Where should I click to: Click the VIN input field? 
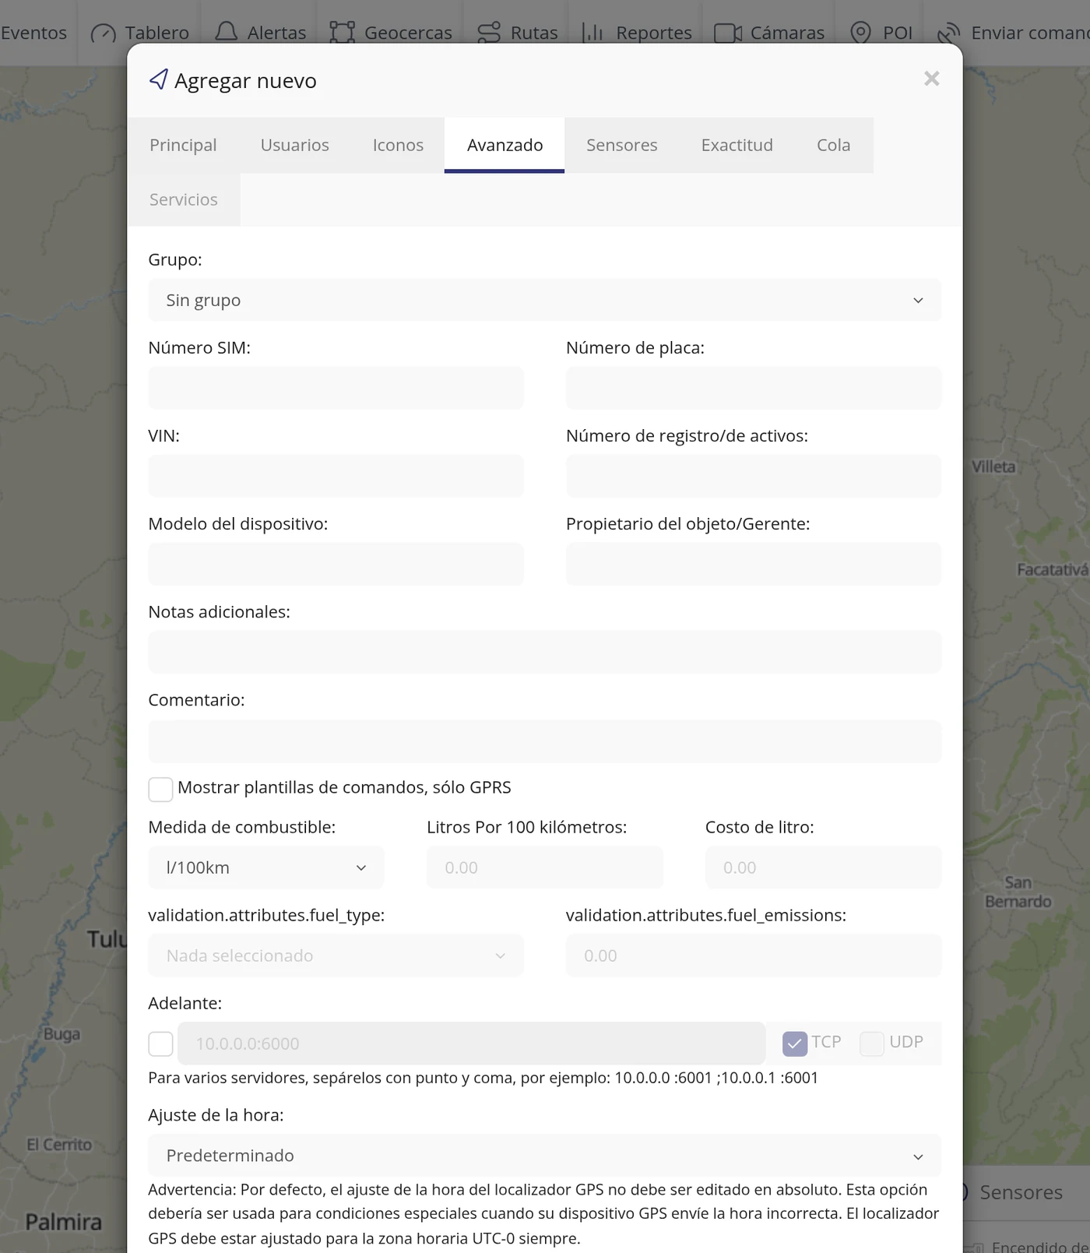pos(336,476)
